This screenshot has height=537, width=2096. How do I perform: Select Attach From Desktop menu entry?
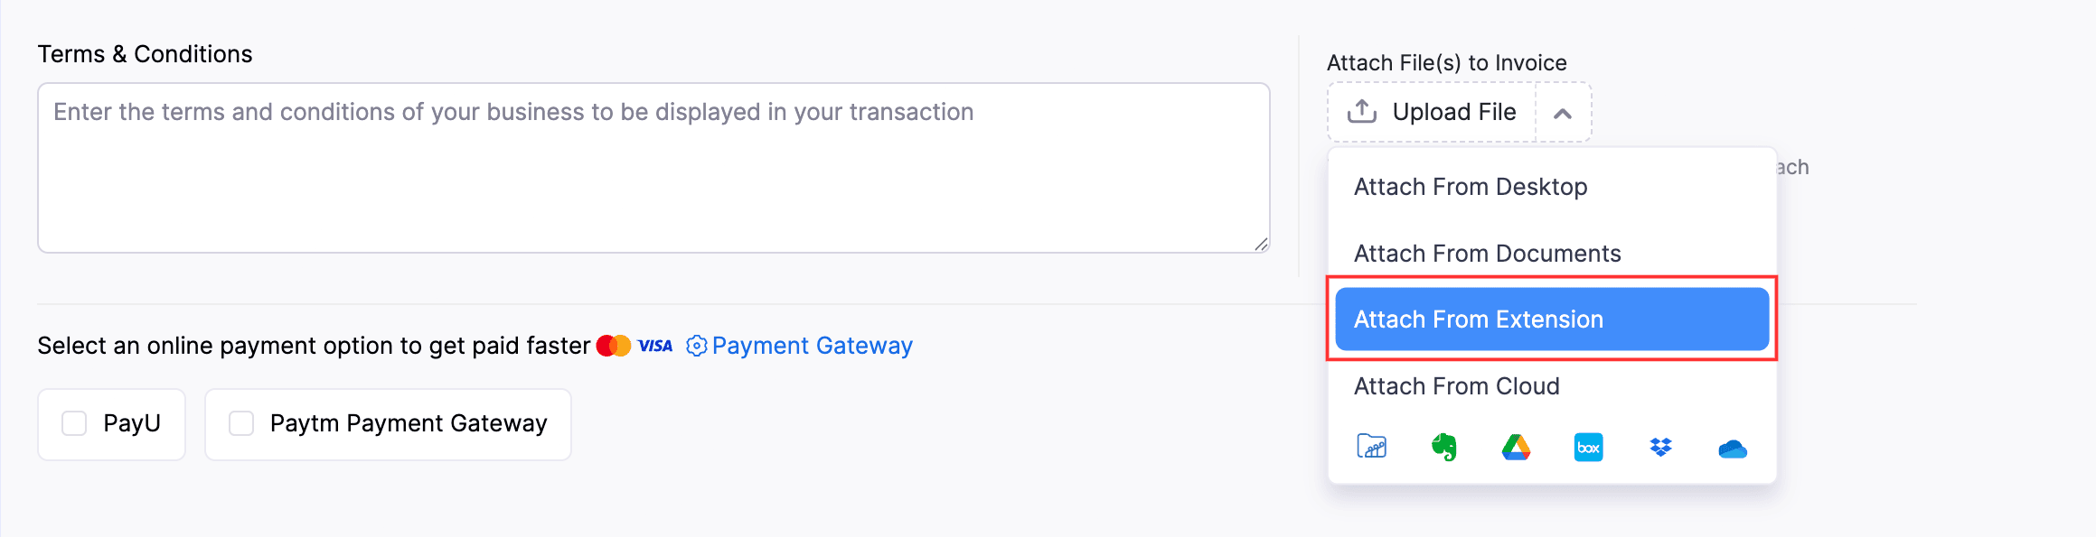click(1471, 187)
